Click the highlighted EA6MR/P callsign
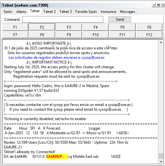 tap(57, 157)
